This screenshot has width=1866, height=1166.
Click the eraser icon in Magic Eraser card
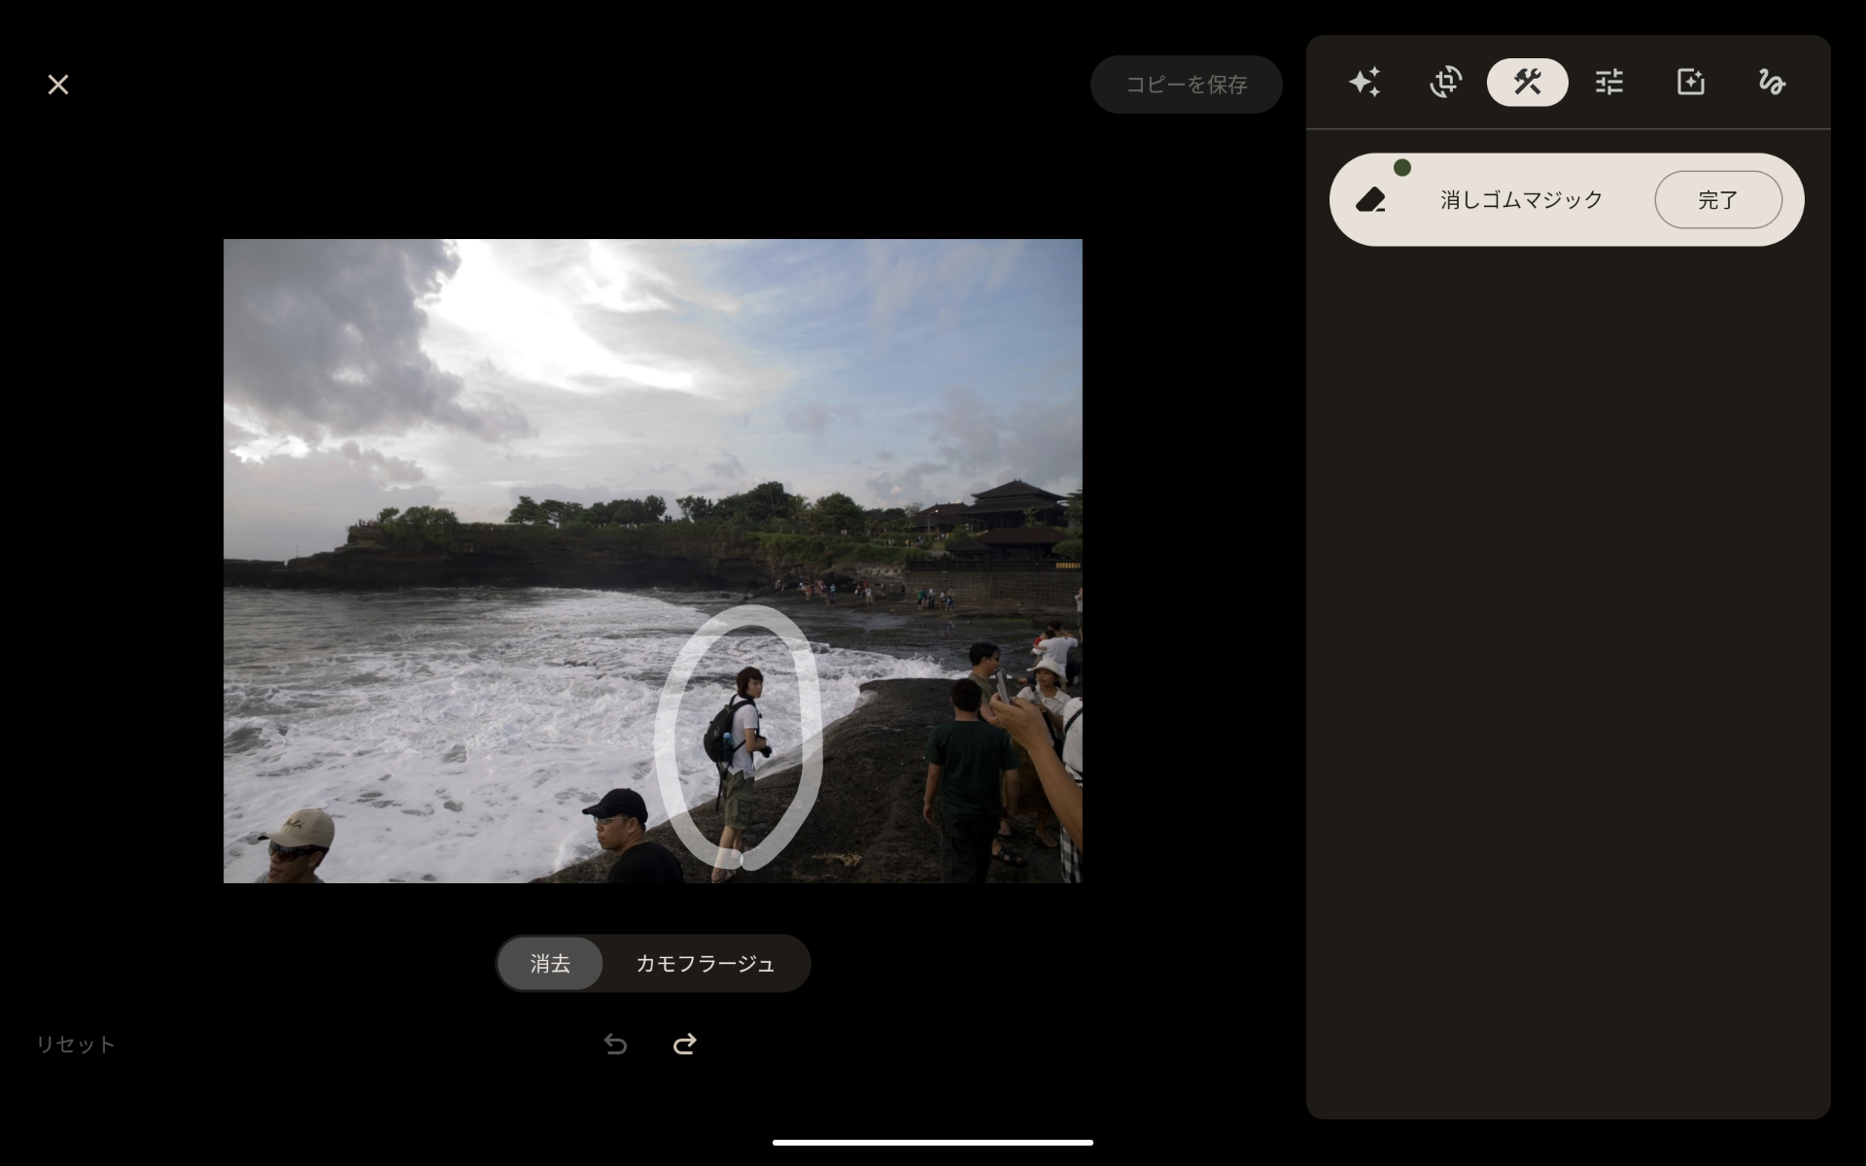pyautogui.click(x=1371, y=200)
